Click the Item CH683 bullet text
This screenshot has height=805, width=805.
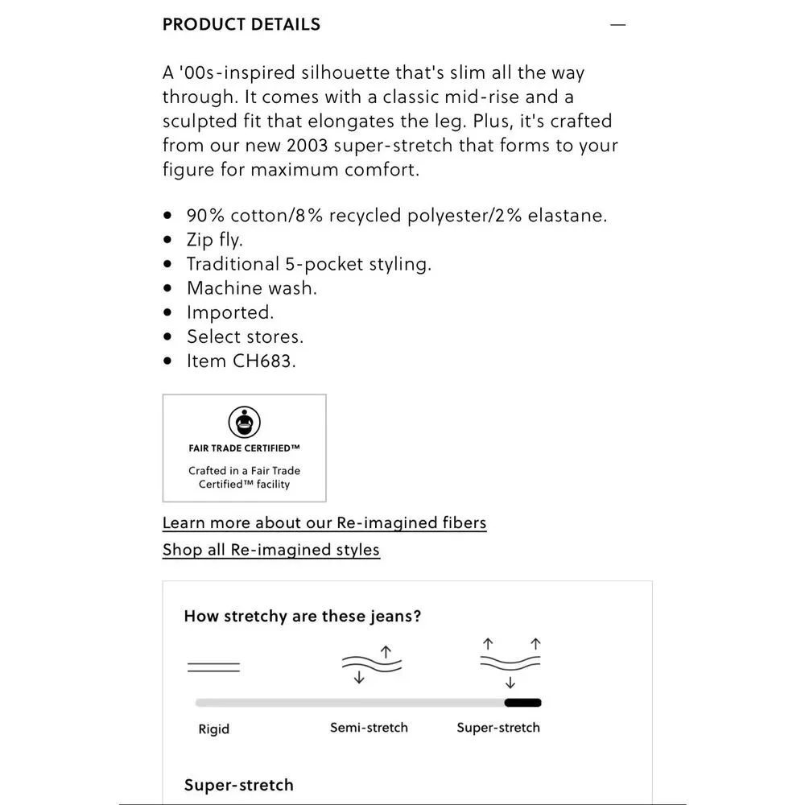tap(242, 361)
